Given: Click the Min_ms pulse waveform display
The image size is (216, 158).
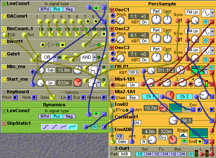Looking at the screenshot, I should pos(93,70).
